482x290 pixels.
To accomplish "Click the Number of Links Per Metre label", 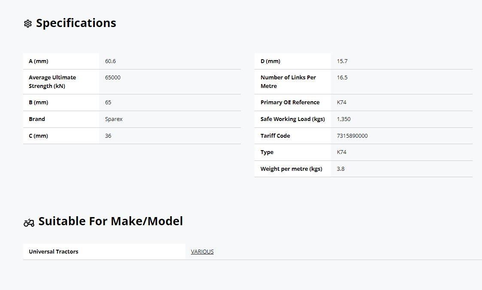I will [288, 82].
